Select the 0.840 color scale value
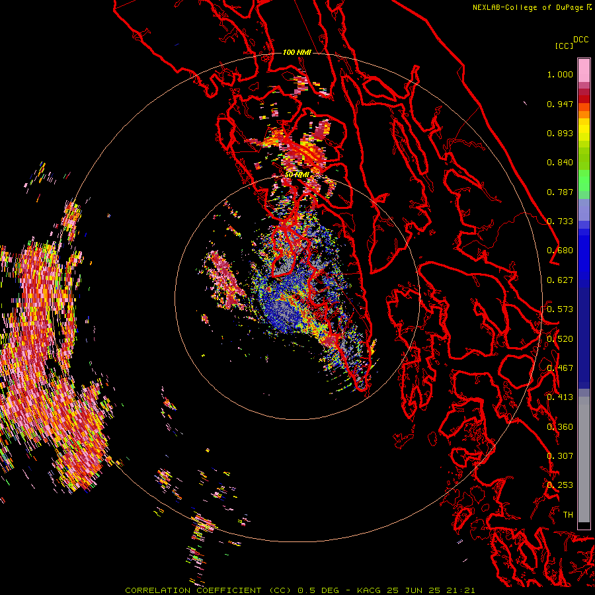This screenshot has height=595, width=595. click(560, 163)
